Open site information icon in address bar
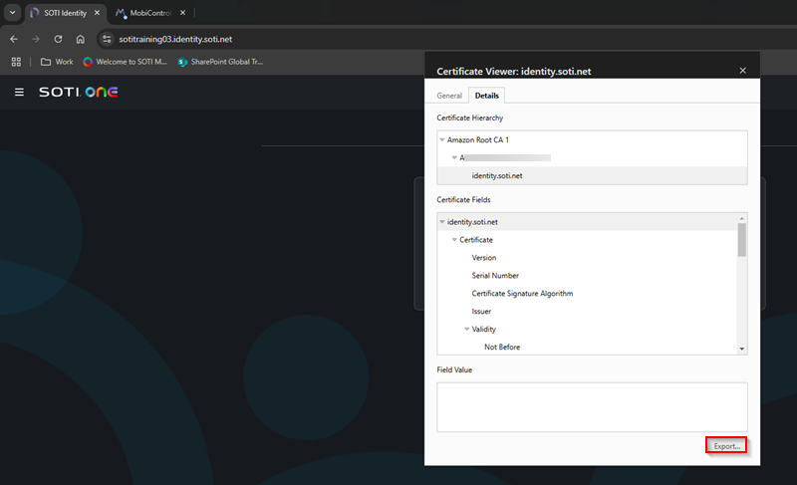This screenshot has width=797, height=485. pyautogui.click(x=107, y=39)
